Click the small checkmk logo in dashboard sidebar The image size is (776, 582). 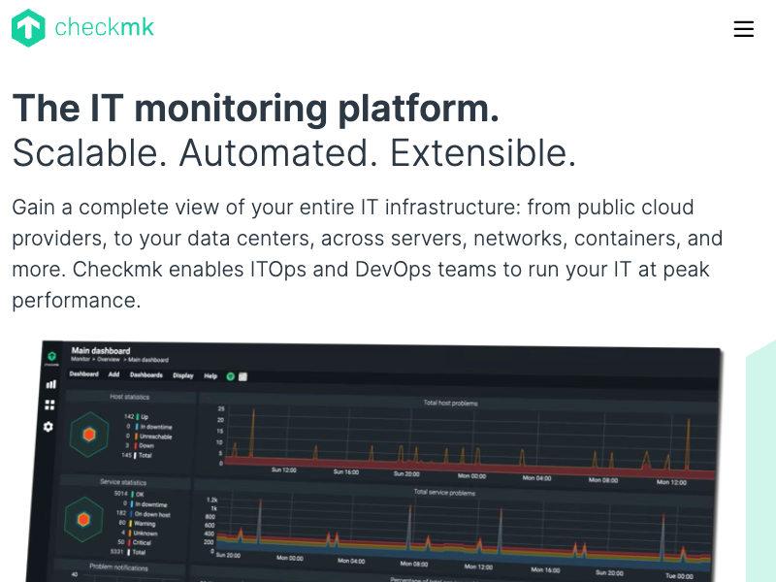[x=51, y=357]
